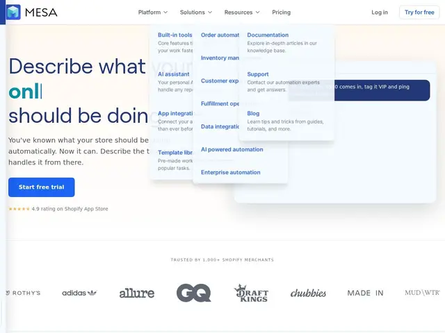Click the GQ brand logo
Viewport: 445px width, 333px height.
[x=193, y=293]
